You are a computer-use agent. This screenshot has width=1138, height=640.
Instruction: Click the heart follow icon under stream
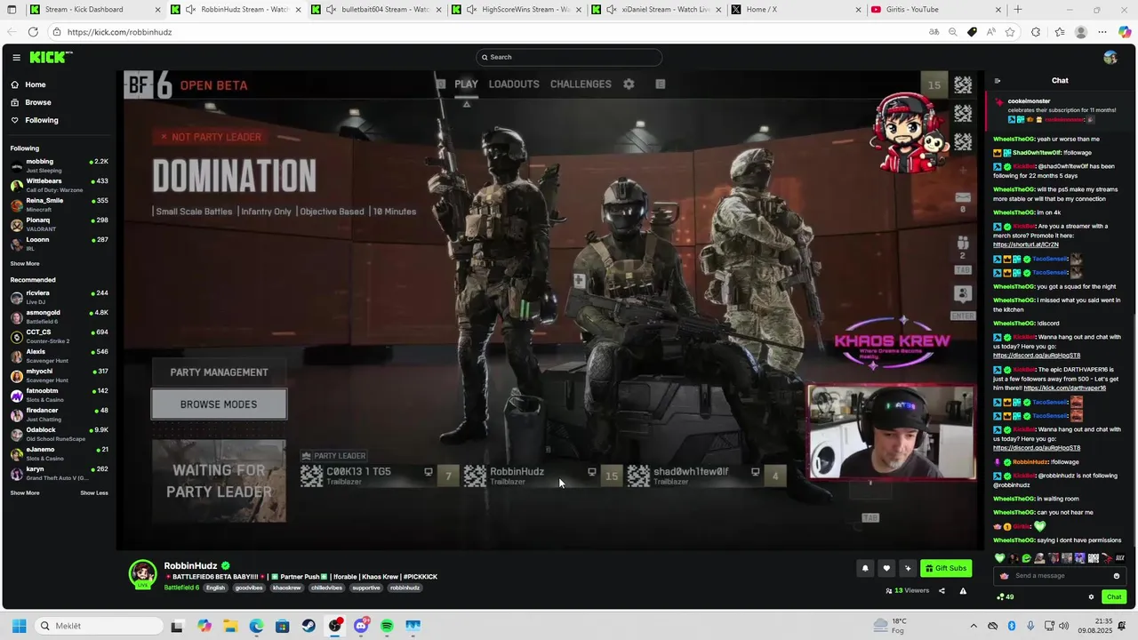[886, 568]
